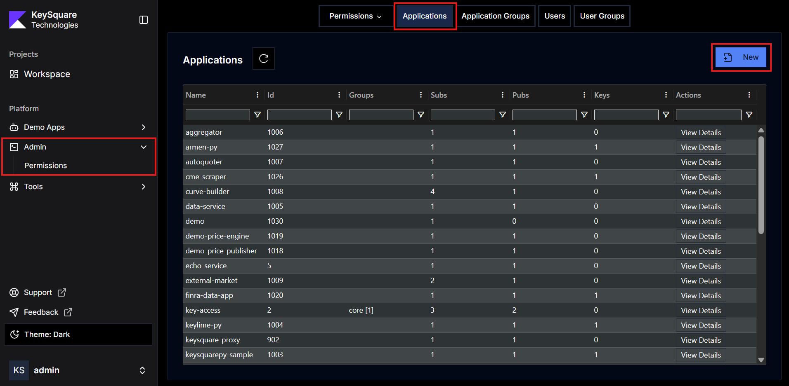Click the Groups column filter input
The width and height of the screenshot is (789, 386).
tap(381, 115)
